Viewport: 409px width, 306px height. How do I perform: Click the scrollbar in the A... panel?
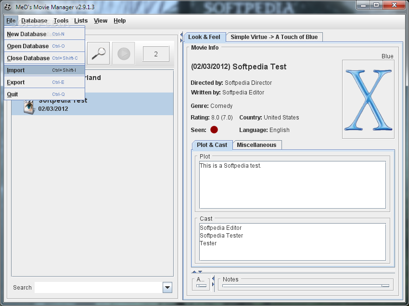click(x=201, y=286)
